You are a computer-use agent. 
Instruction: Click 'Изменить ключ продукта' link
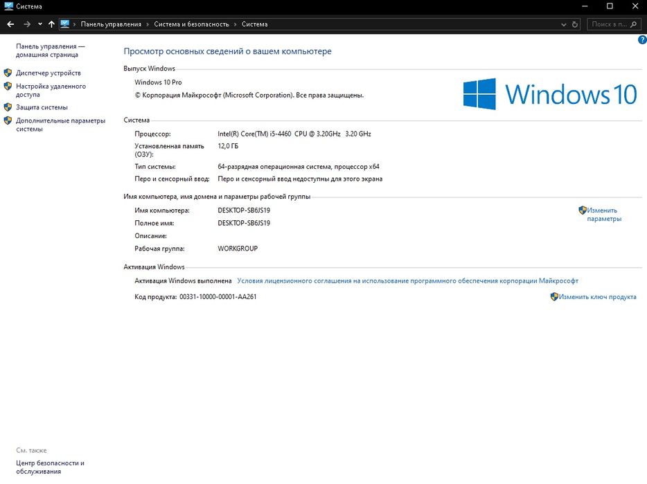pyautogui.click(x=598, y=296)
